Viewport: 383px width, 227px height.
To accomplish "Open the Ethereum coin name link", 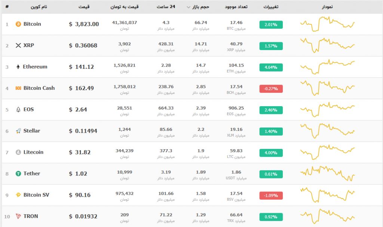I will [x=35, y=67].
